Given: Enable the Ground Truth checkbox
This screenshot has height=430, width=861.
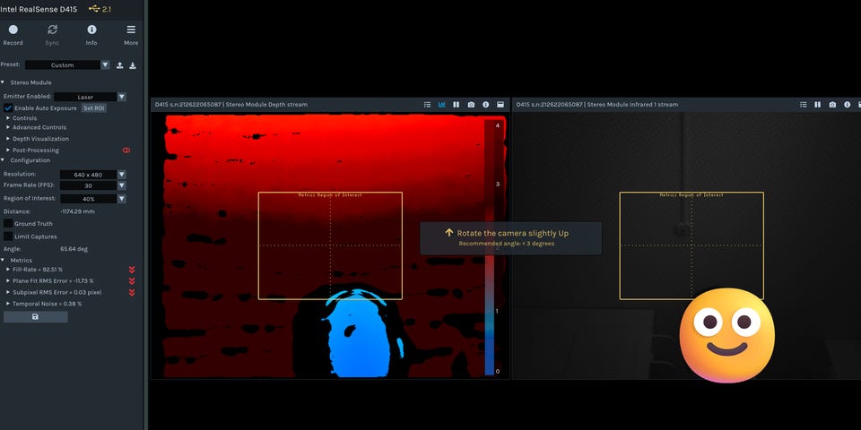Looking at the screenshot, I should tap(8, 224).
